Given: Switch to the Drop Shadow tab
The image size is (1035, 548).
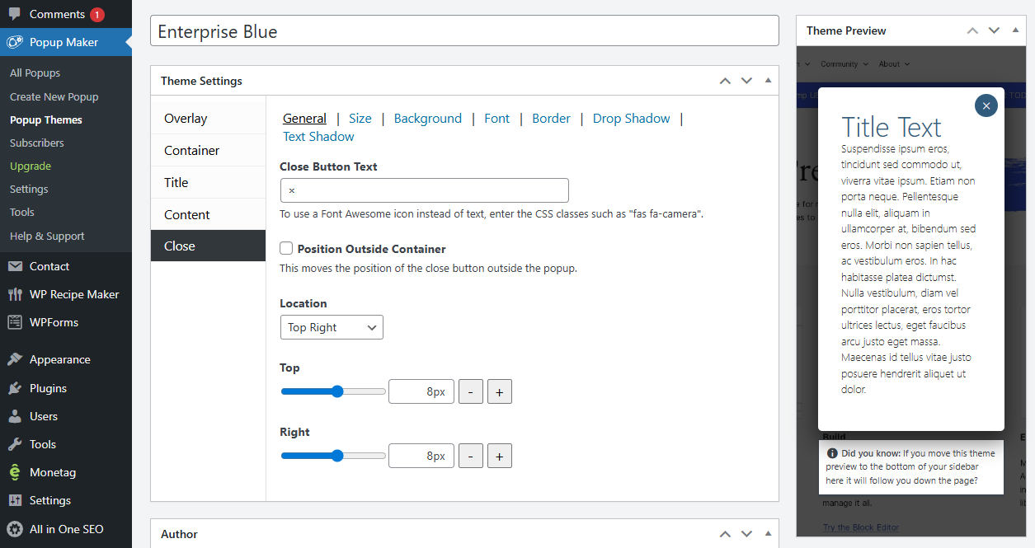Looking at the screenshot, I should [x=631, y=119].
